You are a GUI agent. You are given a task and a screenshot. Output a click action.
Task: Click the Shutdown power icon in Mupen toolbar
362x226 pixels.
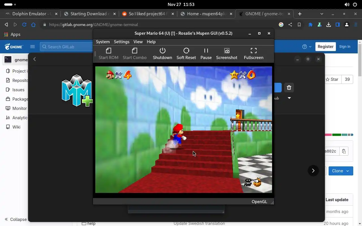coord(162,51)
